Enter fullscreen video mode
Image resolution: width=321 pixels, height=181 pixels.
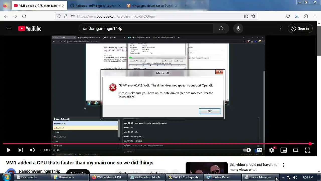tap(308, 150)
